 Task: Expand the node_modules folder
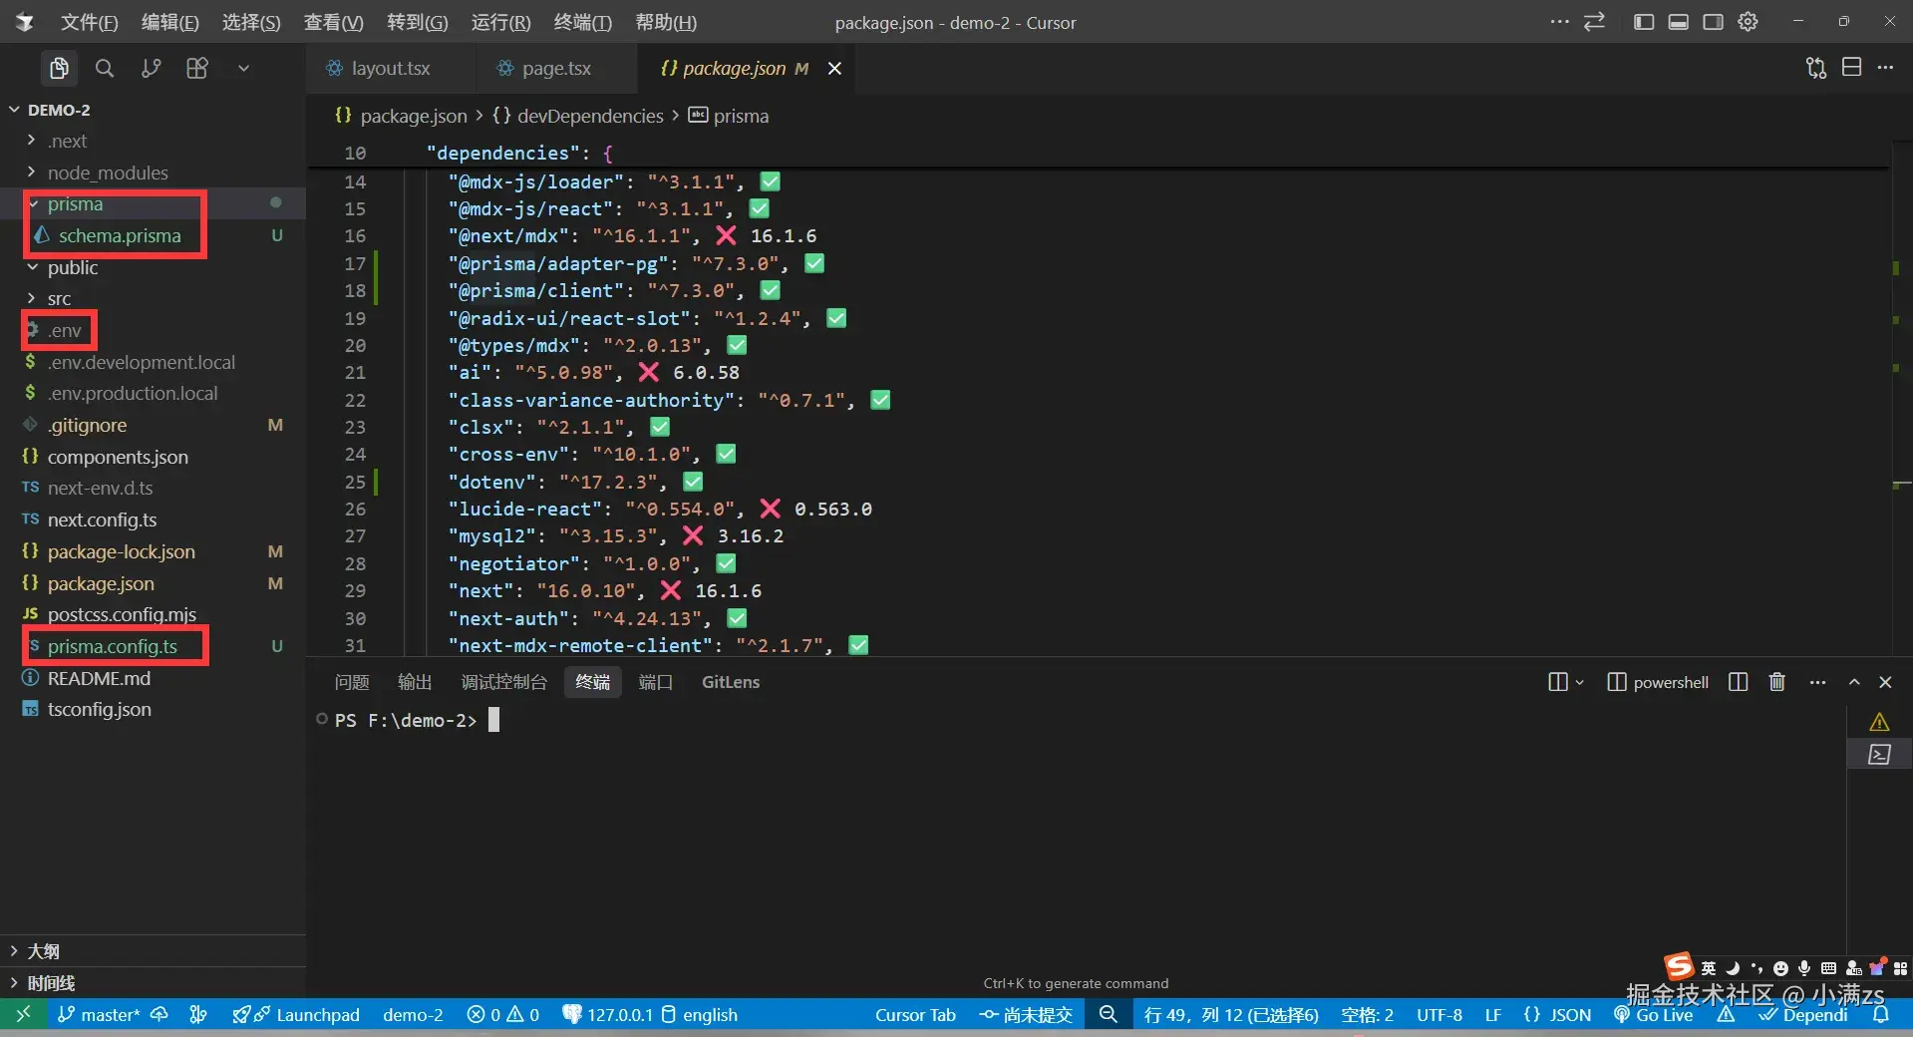click(32, 173)
